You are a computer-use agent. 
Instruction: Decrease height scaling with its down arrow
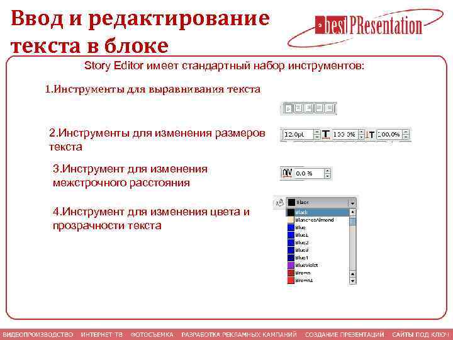pos(406,137)
